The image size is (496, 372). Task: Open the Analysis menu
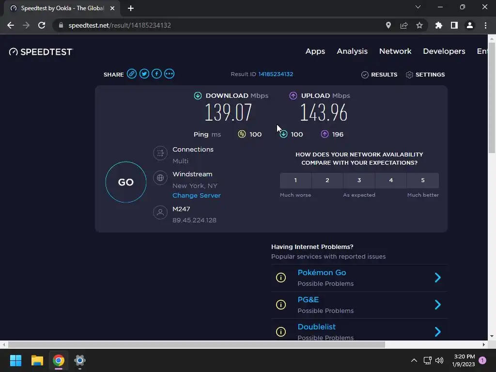(x=352, y=51)
